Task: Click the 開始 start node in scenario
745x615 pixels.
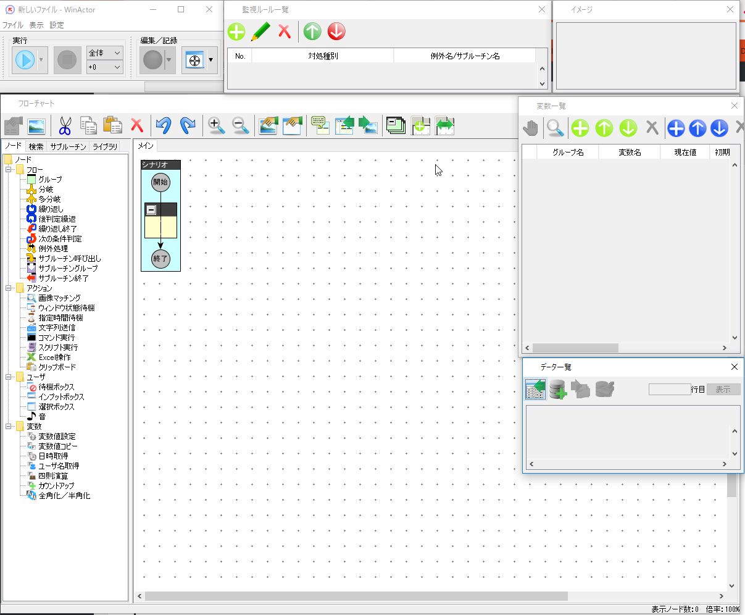Action: (x=160, y=182)
